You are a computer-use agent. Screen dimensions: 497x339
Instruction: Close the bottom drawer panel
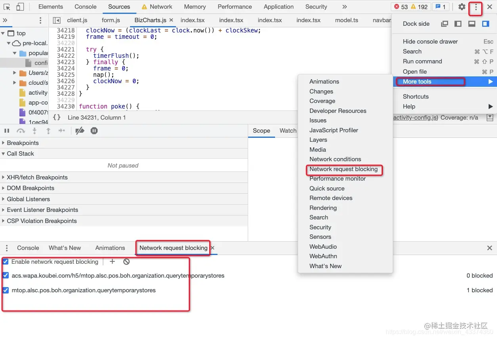[x=489, y=248]
